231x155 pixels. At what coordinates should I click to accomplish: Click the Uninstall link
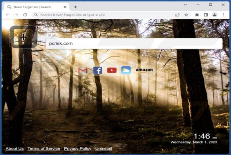[x=104, y=149]
